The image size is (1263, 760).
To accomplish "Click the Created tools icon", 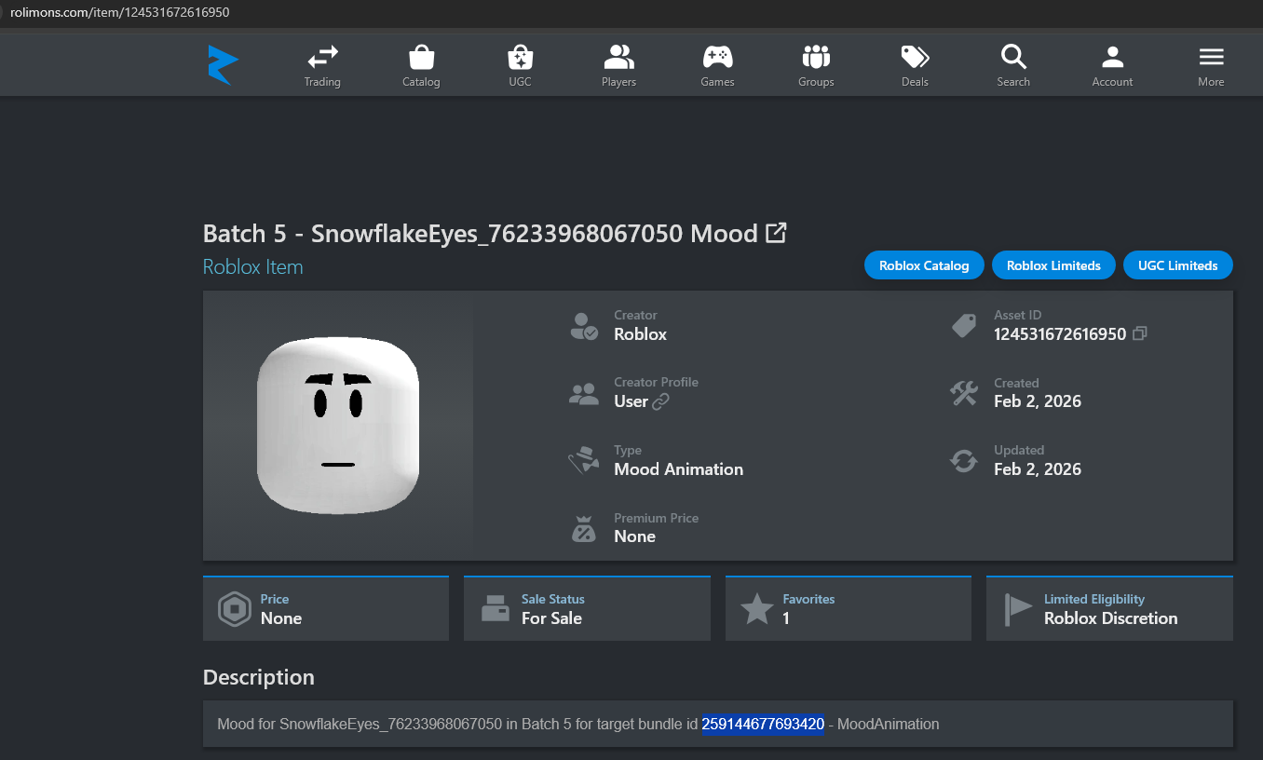I will pyautogui.click(x=963, y=393).
